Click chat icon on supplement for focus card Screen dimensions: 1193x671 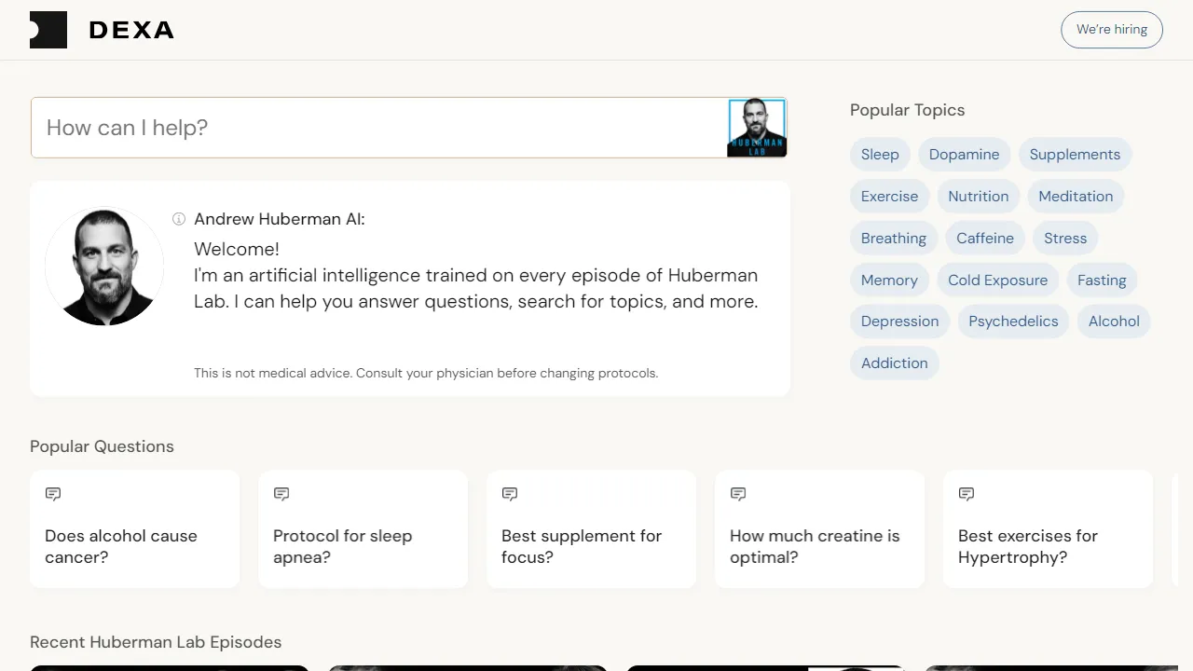point(510,494)
